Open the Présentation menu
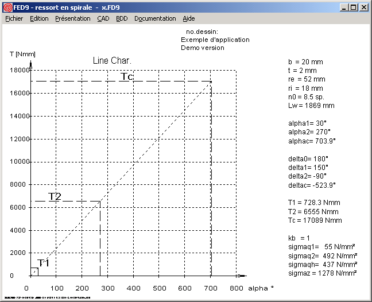 pos(73,18)
